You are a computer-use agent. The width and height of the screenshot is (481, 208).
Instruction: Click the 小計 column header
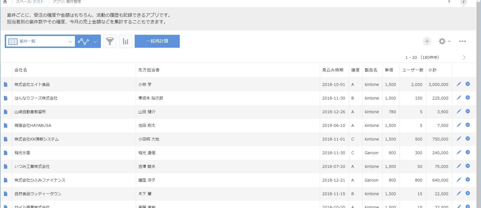pyautogui.click(x=432, y=70)
